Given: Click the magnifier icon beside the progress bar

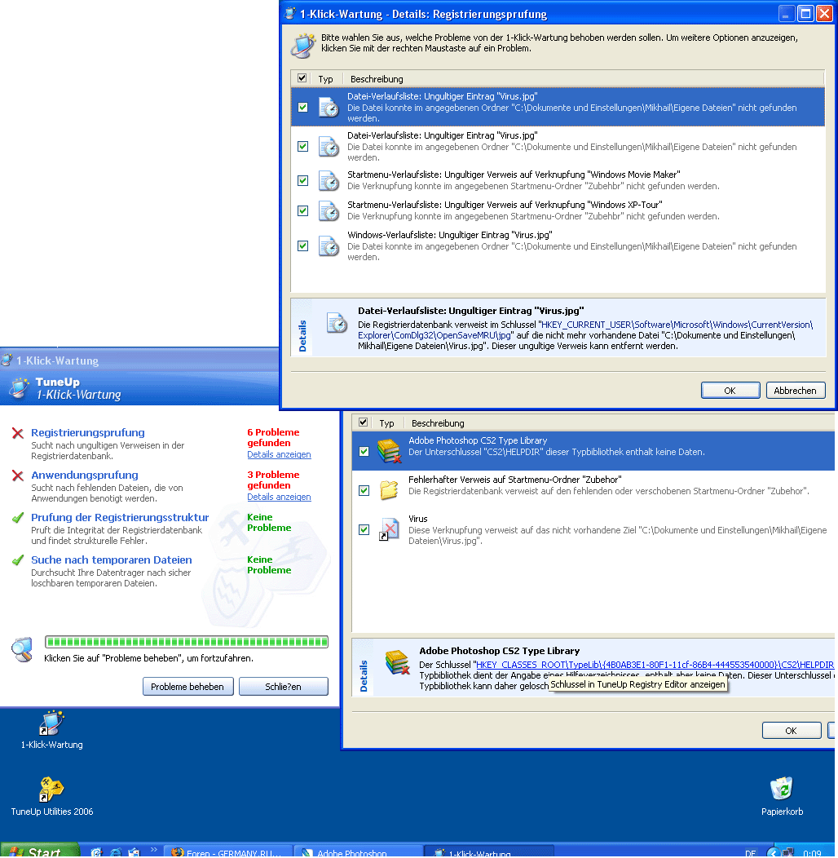Looking at the screenshot, I should pyautogui.click(x=22, y=649).
